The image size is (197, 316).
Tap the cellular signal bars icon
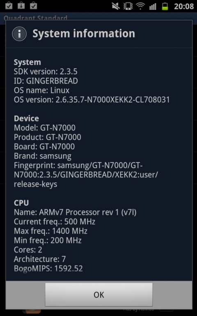tap(153, 7)
